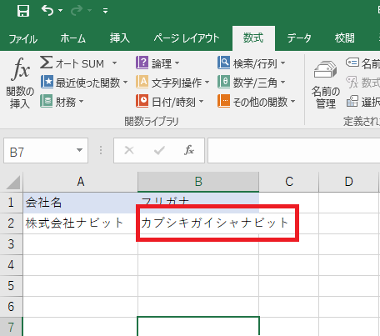Open the Undo history dropdown arrow
380x336 pixels.
pyautogui.click(x=61, y=11)
